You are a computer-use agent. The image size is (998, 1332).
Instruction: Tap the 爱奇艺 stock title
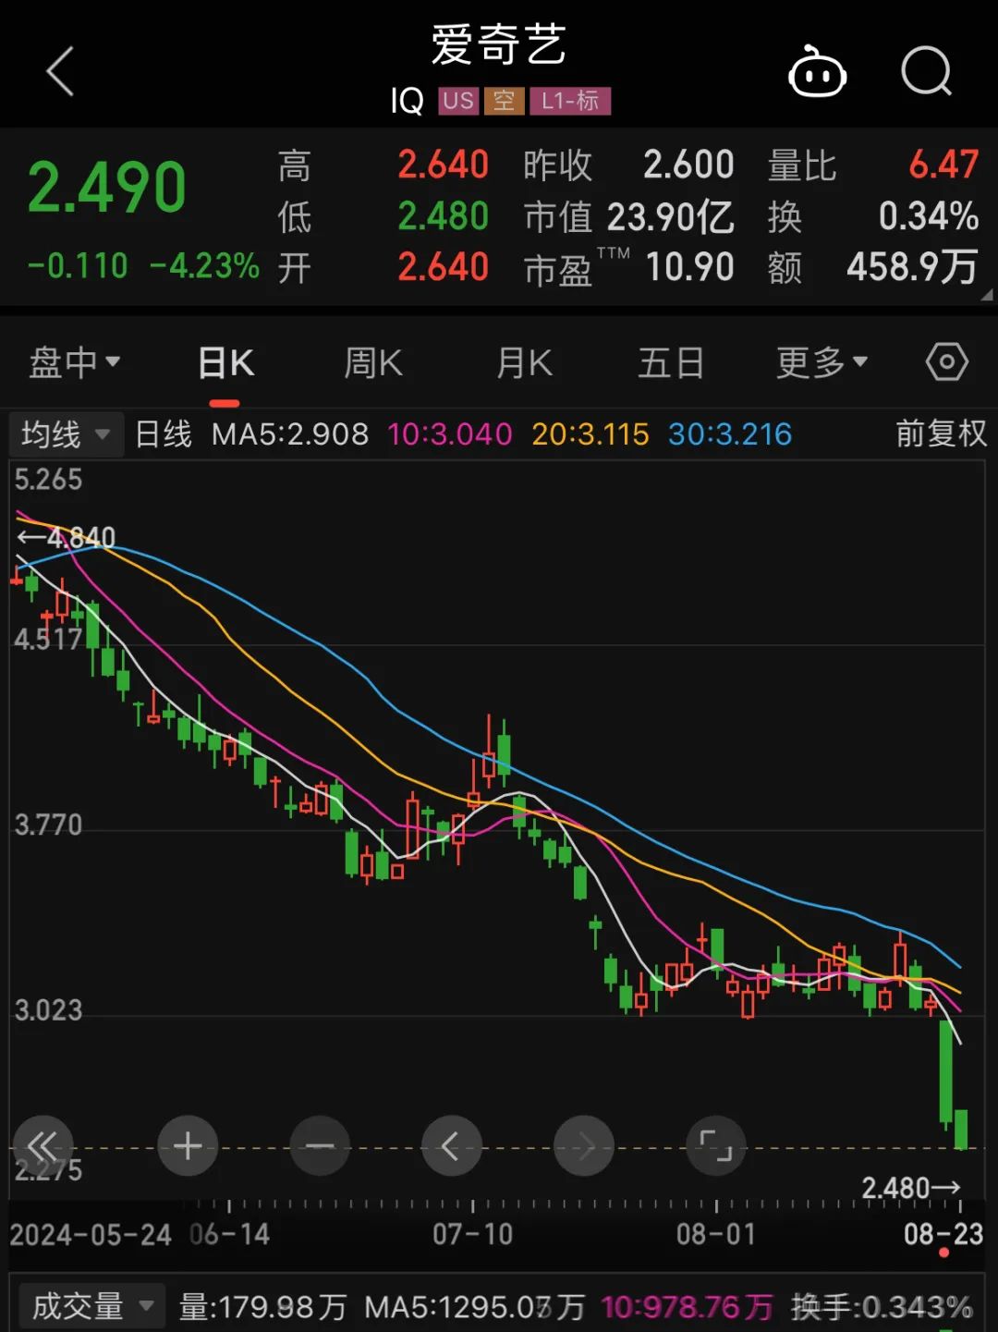498,44
